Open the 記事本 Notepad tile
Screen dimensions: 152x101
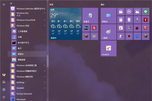[90, 15]
